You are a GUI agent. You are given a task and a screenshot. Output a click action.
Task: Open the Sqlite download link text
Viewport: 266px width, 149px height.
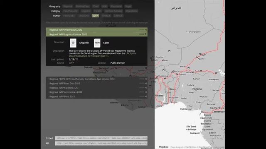click(x=106, y=43)
